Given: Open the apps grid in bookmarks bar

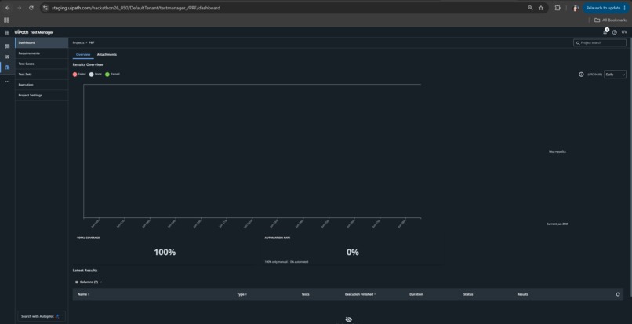Looking at the screenshot, I should pos(6,20).
